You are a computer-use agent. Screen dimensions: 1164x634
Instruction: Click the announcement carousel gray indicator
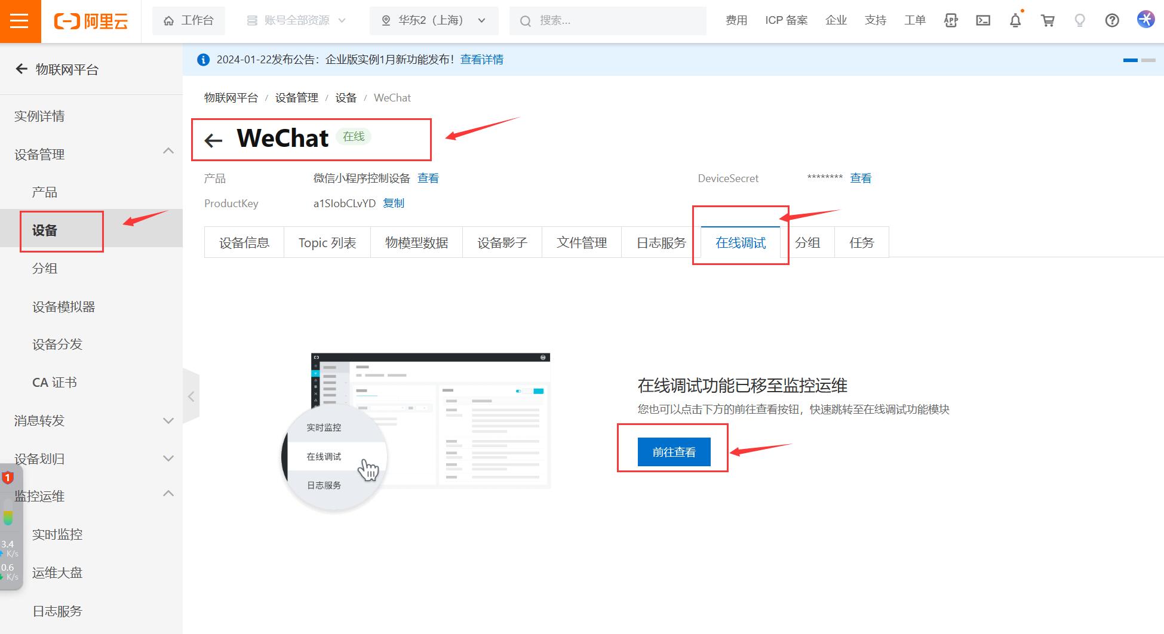[x=1148, y=60]
